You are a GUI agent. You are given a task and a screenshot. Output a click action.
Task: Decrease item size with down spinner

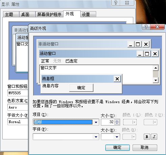tap(117, 123)
